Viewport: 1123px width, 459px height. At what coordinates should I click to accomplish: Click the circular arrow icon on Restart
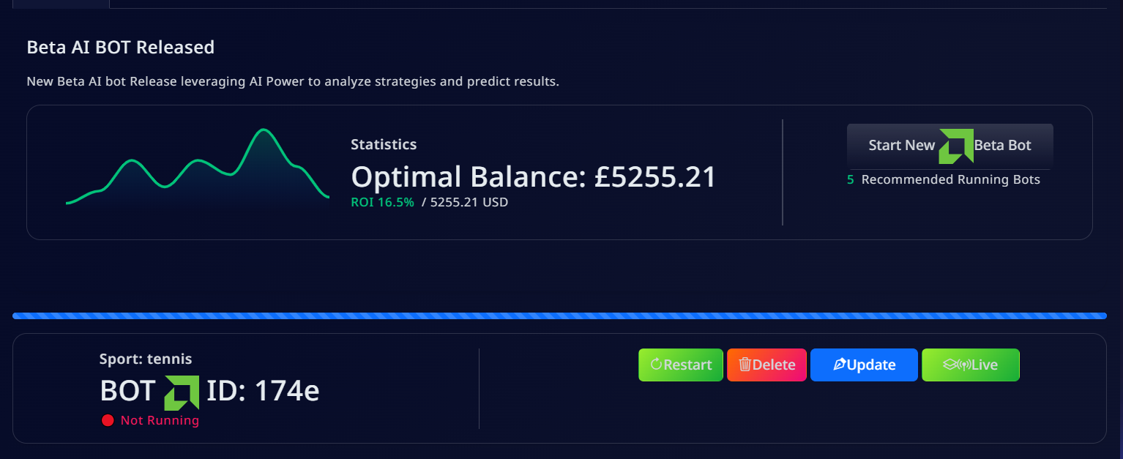point(656,365)
